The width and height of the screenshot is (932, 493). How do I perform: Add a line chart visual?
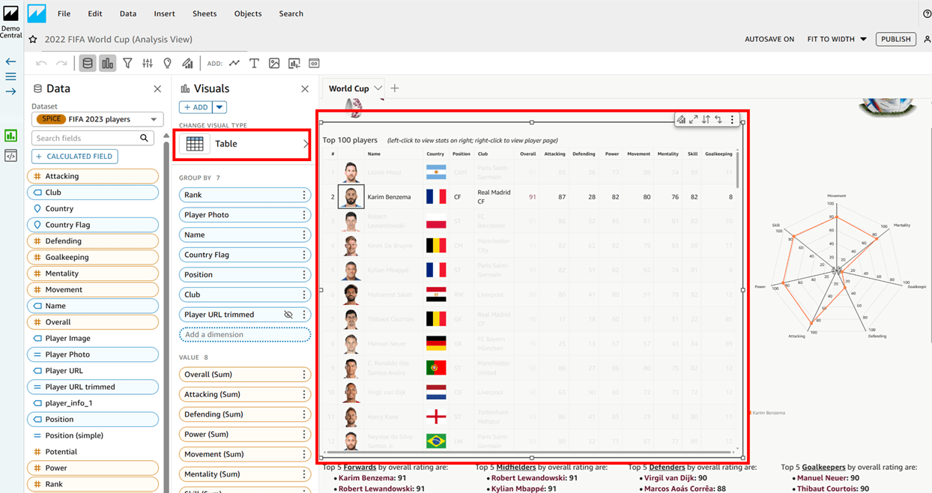[234, 64]
